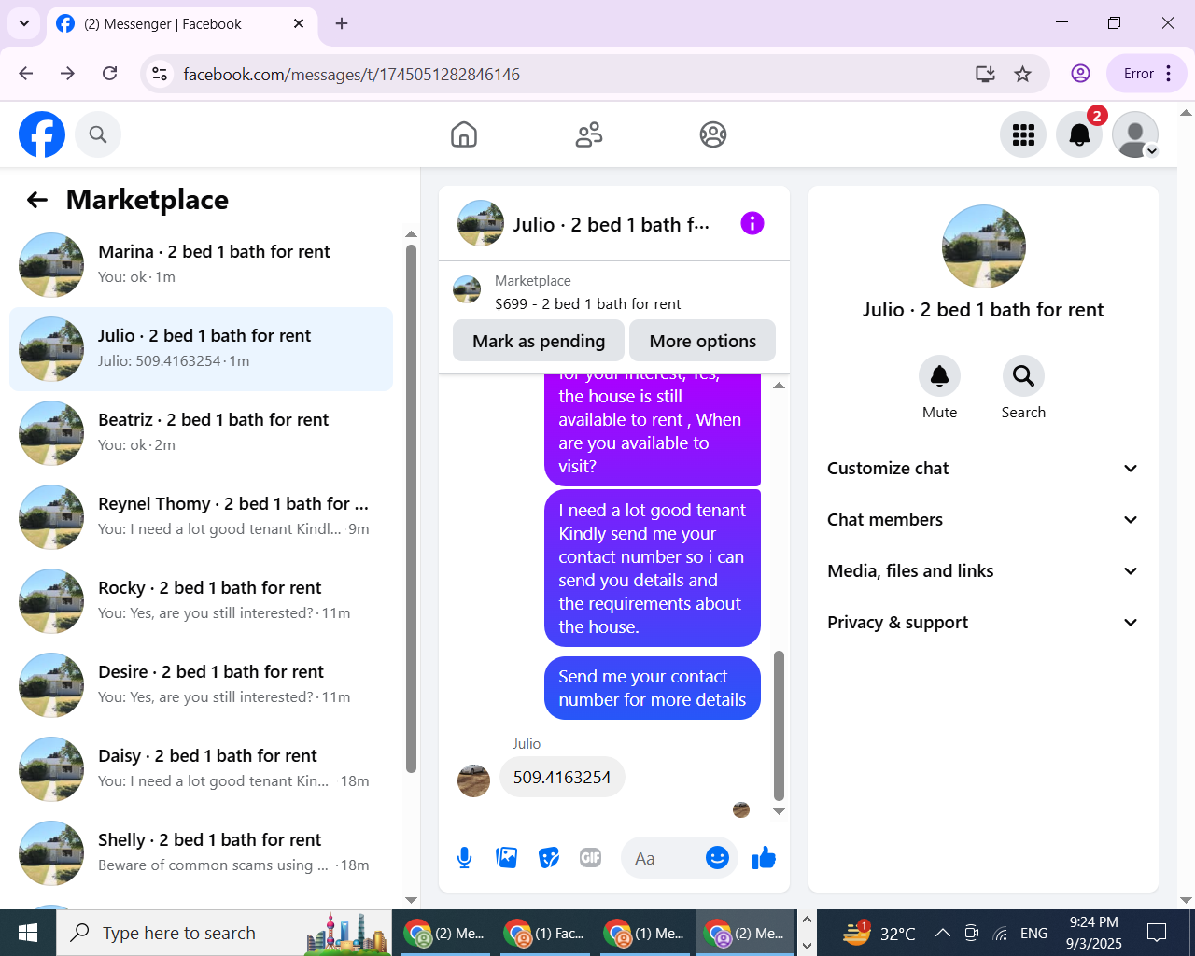Expand the Customize chat section
This screenshot has height=956, width=1195.
[x=983, y=469]
